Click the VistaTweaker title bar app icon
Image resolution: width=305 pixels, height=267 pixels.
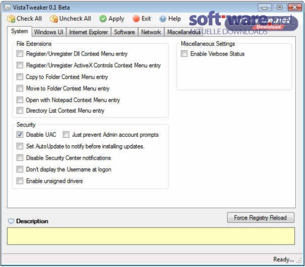(7, 7)
